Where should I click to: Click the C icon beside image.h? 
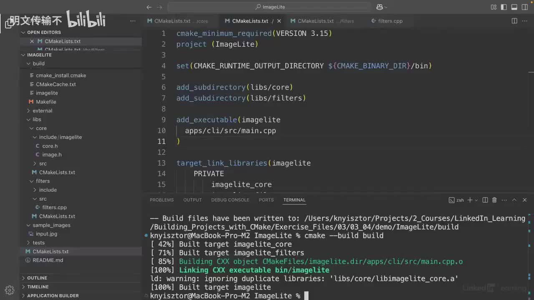pyautogui.click(x=38, y=155)
